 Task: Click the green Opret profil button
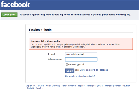[9, 15]
